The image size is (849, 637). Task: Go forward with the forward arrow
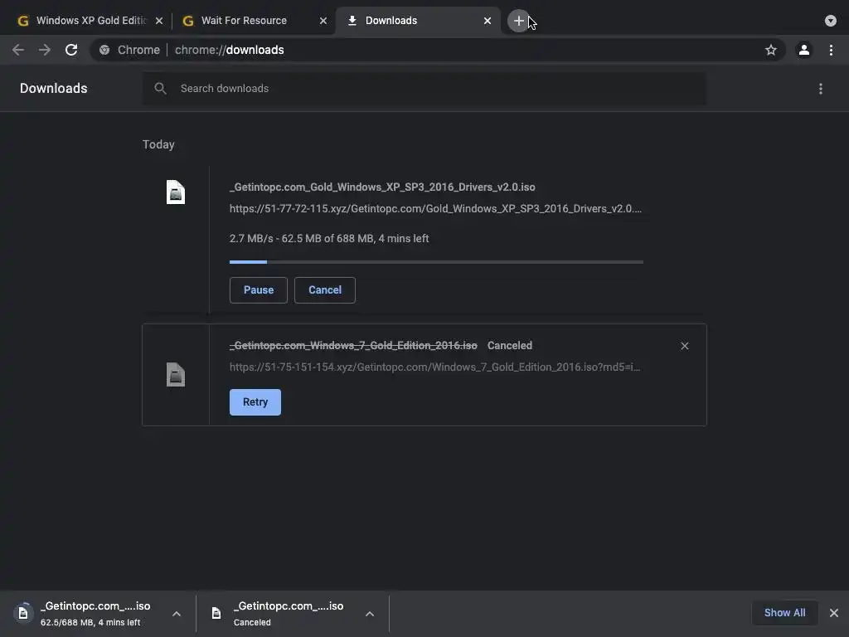pyautogui.click(x=45, y=50)
